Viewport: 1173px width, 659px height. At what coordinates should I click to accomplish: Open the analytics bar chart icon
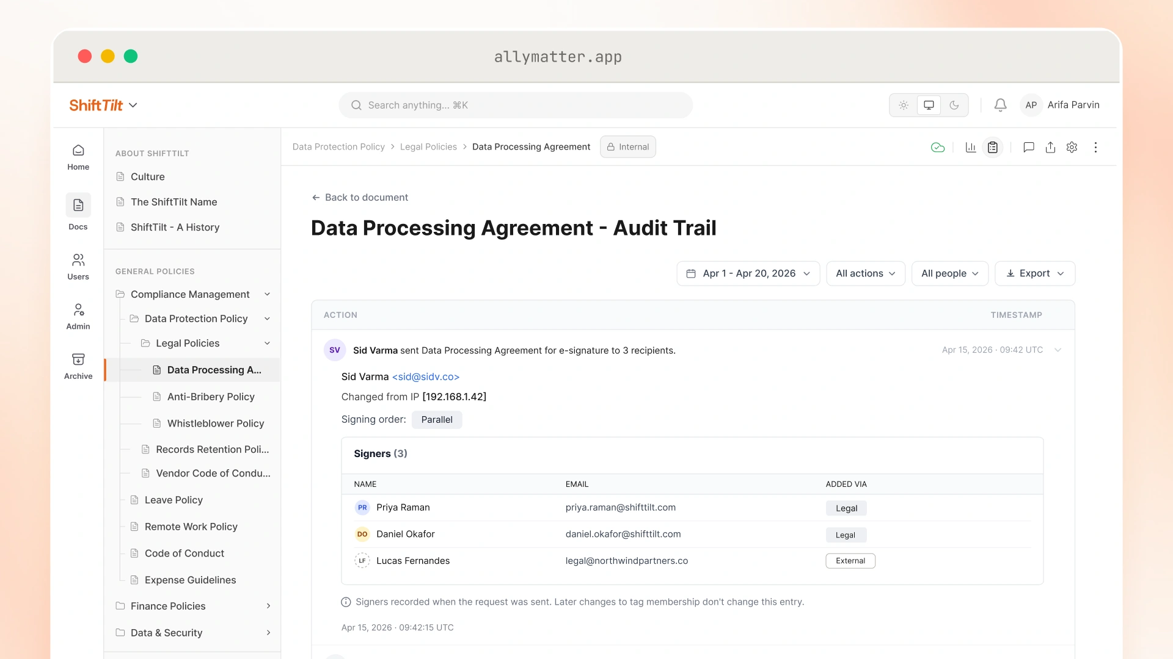(x=970, y=147)
